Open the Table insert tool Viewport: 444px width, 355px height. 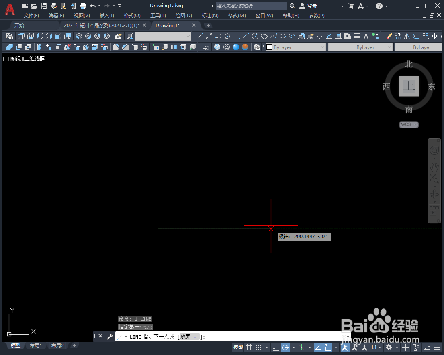pos(357,36)
